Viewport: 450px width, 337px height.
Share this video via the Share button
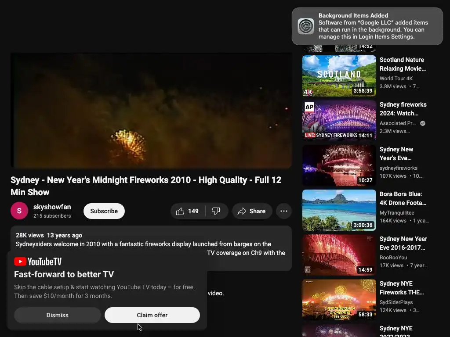(x=252, y=211)
